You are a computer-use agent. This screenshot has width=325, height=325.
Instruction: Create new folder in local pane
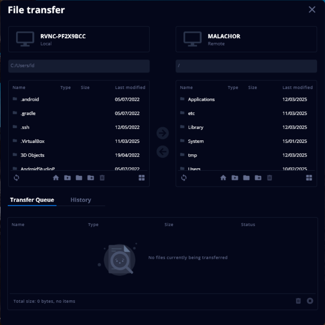tap(91, 178)
